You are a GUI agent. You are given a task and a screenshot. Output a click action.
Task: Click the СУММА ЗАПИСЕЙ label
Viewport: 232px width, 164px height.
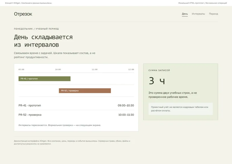[x=159, y=70]
